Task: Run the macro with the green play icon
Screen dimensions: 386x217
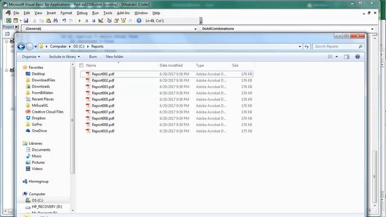Action: point(80,20)
